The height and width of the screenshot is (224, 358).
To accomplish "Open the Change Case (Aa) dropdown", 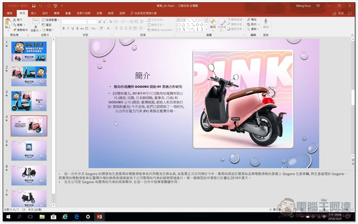I will pos(94,28).
